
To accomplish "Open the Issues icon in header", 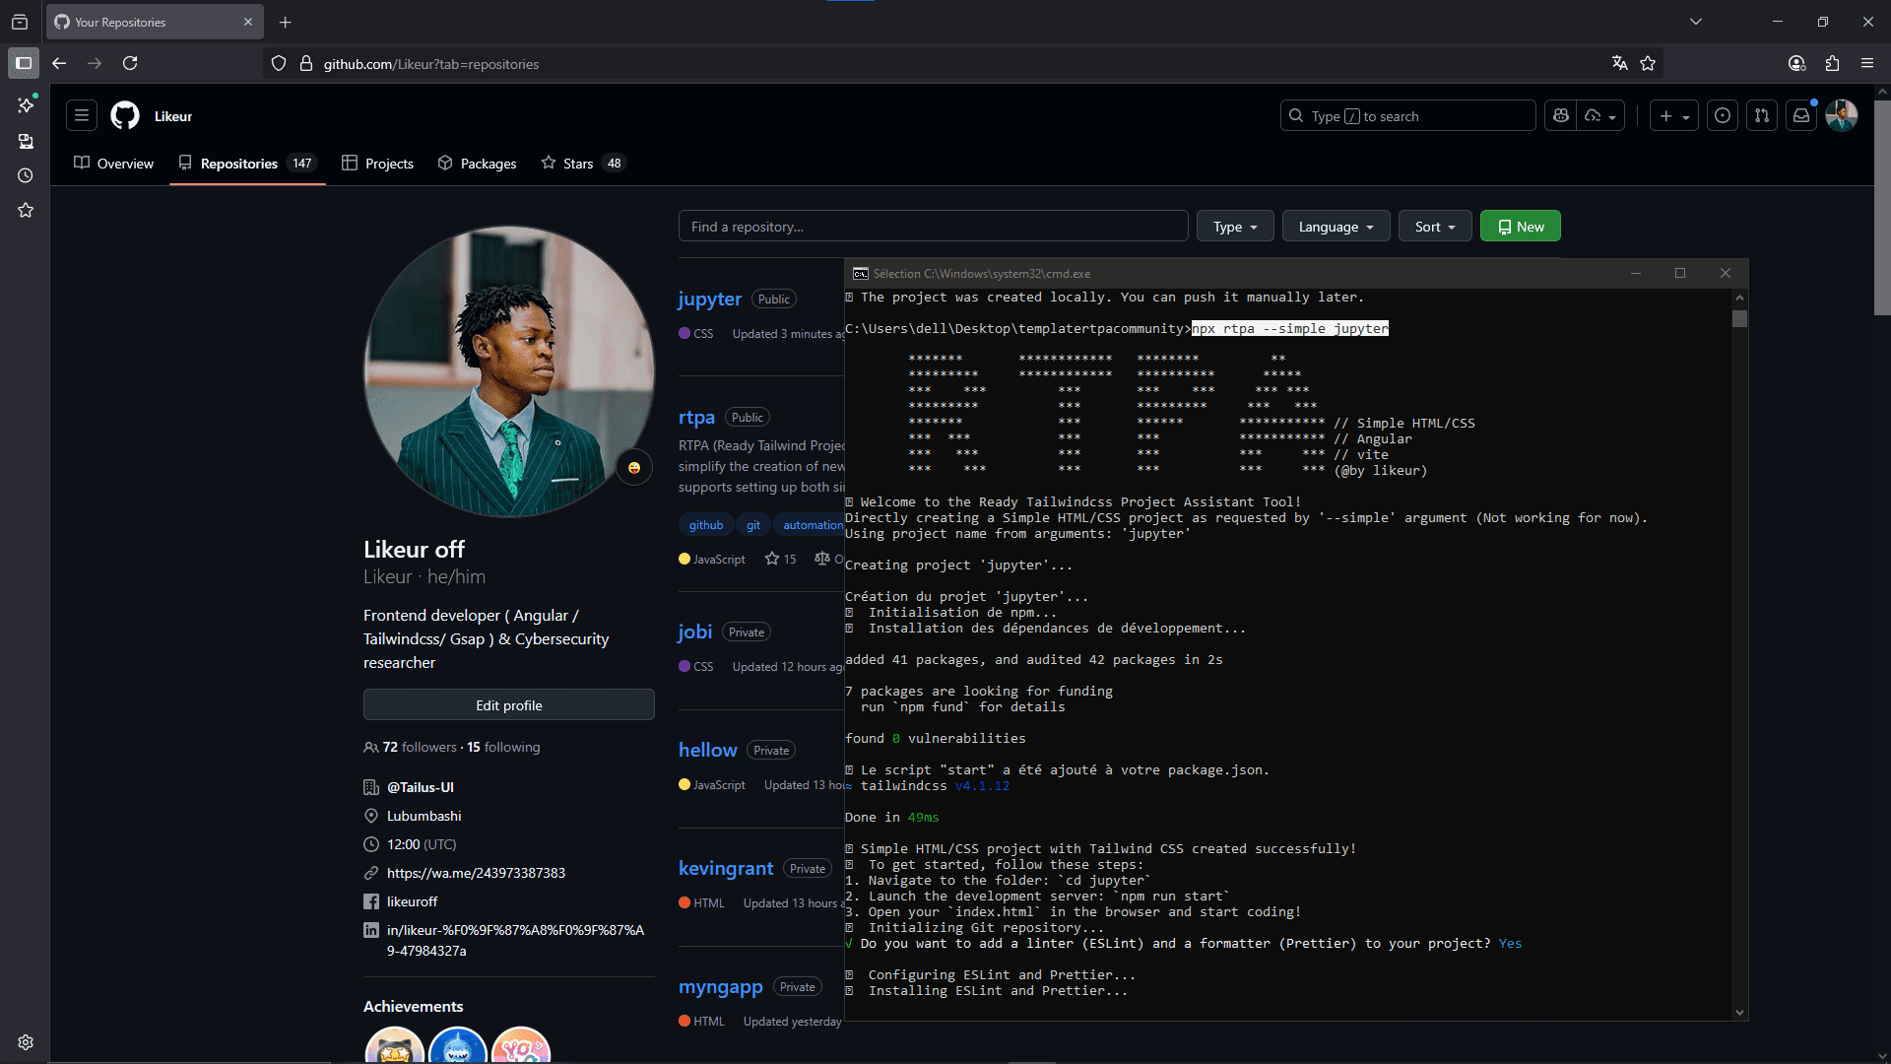I will coord(1722,116).
